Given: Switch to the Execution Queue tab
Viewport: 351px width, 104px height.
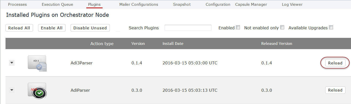Looking at the screenshot, I should point(58,5).
